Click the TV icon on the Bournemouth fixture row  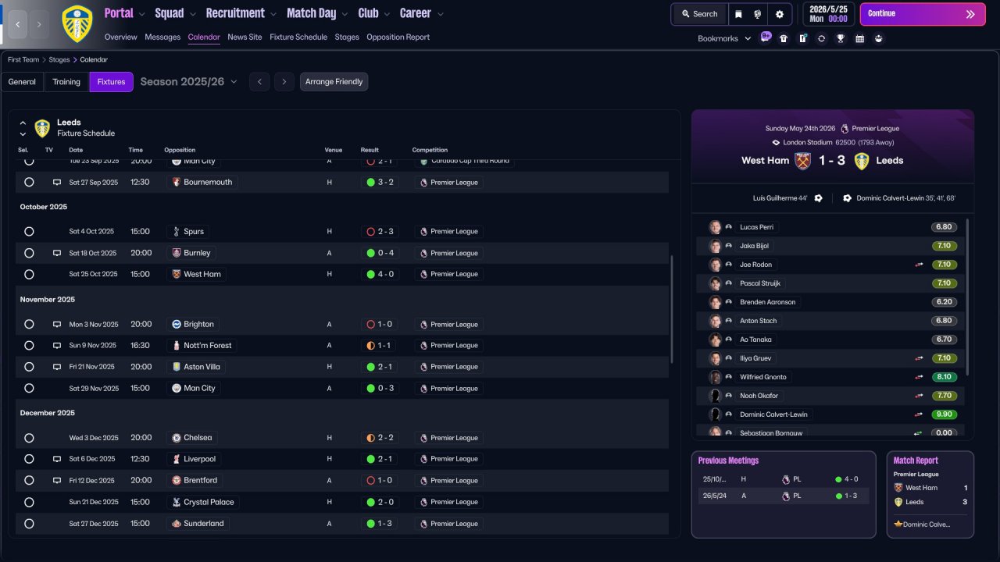[x=56, y=182]
